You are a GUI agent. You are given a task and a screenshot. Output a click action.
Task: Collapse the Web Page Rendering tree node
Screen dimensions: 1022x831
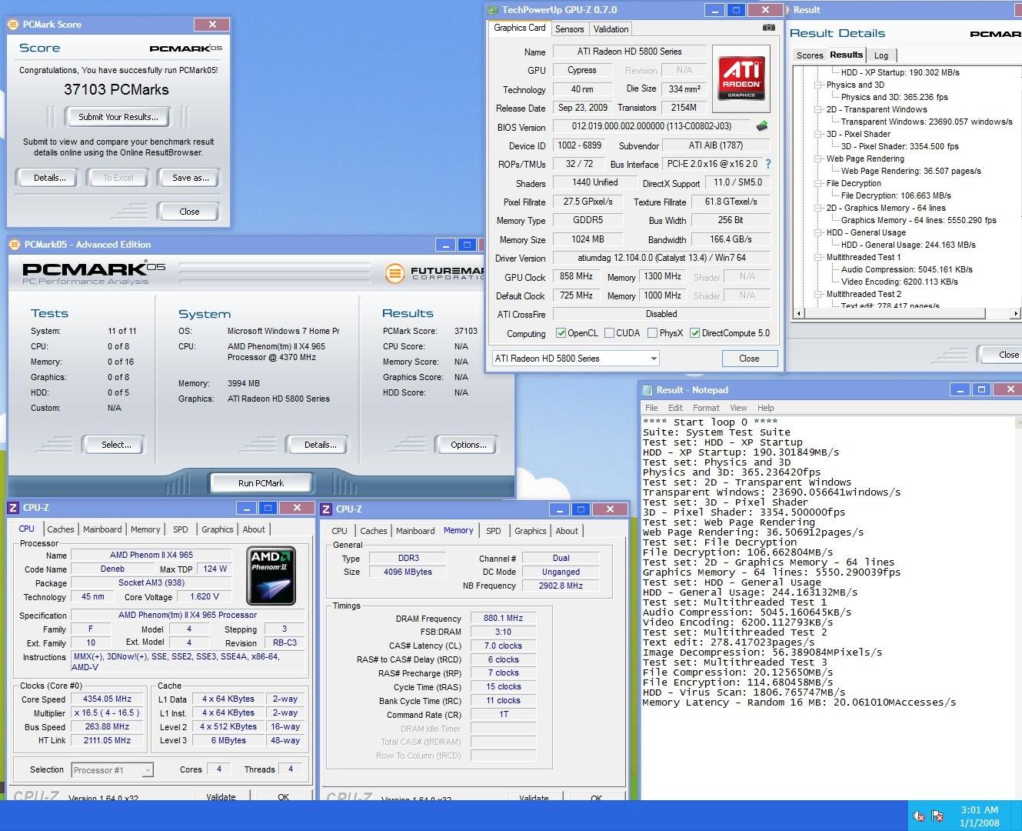coord(818,159)
